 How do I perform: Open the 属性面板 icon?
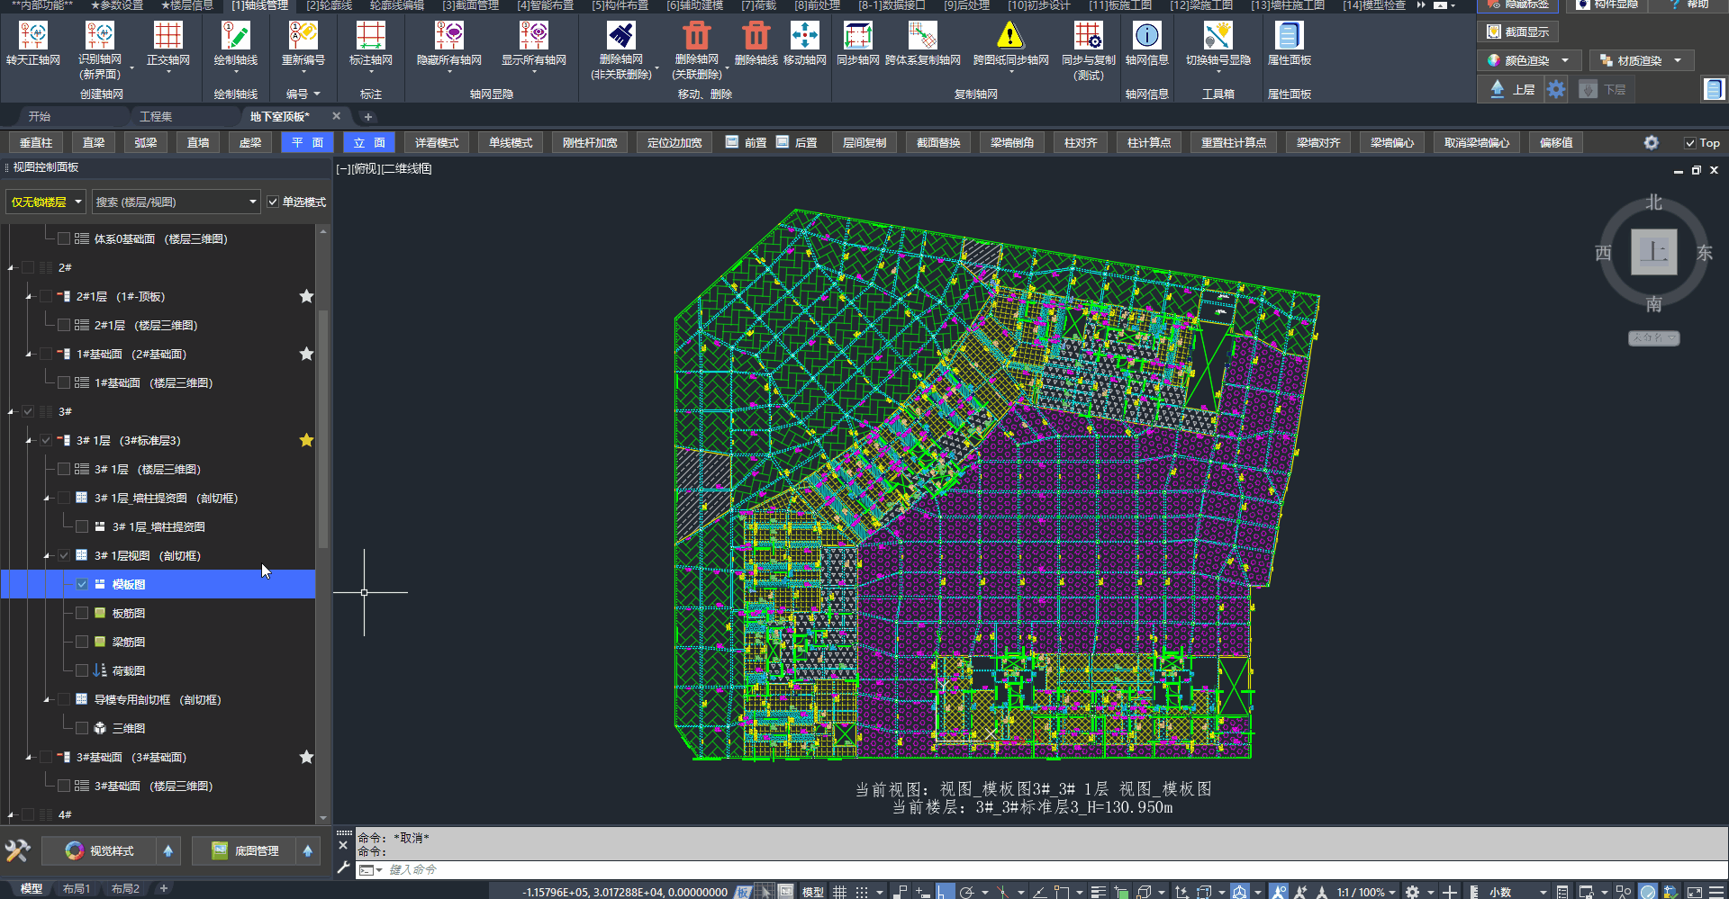click(1289, 36)
